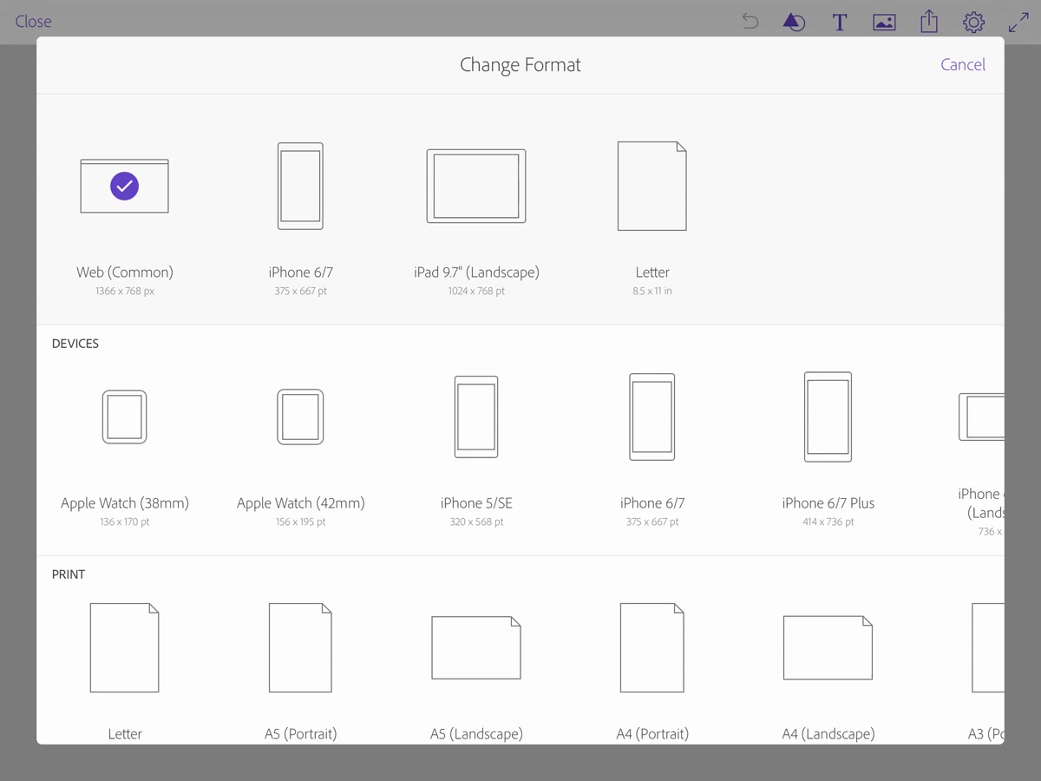
Task: Click the "1024 x 768 pt" size text
Action: (476, 291)
